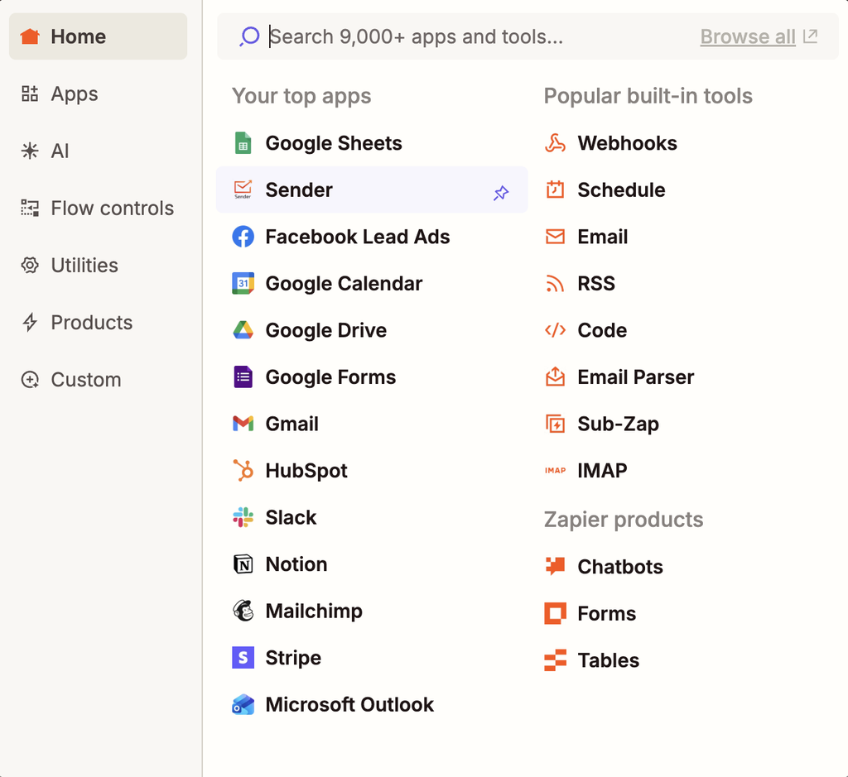This screenshot has width=848, height=777.
Task: Click the IMAP icon
Action: click(555, 471)
